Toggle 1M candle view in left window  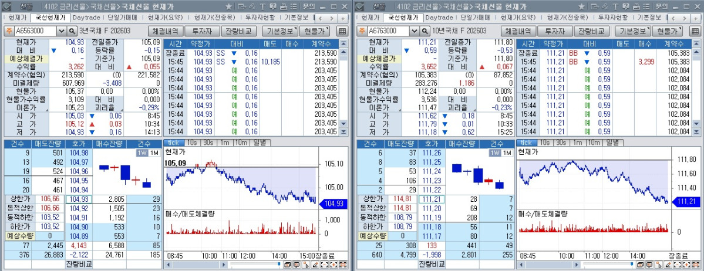coord(154,153)
